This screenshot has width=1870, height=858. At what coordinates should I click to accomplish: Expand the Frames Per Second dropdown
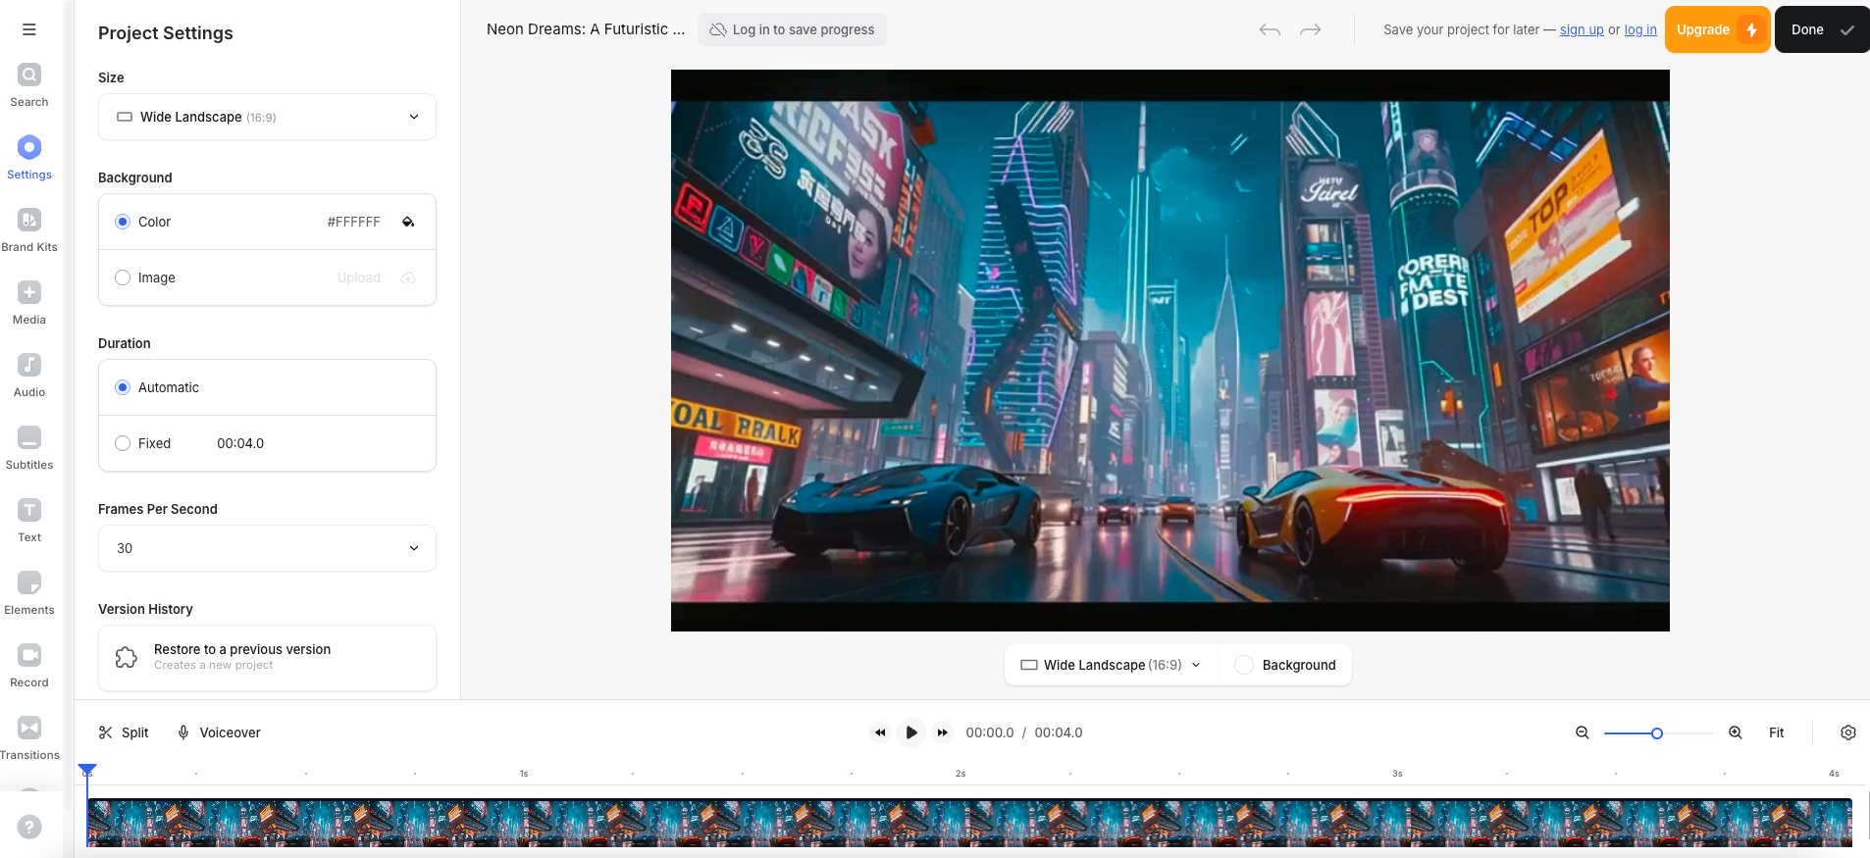[267, 548]
